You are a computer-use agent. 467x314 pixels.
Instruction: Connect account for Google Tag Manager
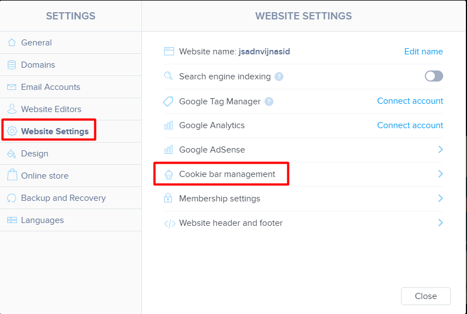click(410, 101)
